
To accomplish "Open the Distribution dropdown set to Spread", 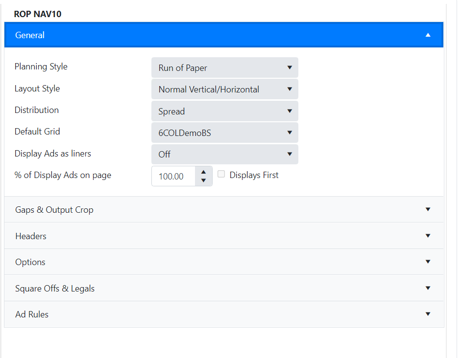I will 224,112.
